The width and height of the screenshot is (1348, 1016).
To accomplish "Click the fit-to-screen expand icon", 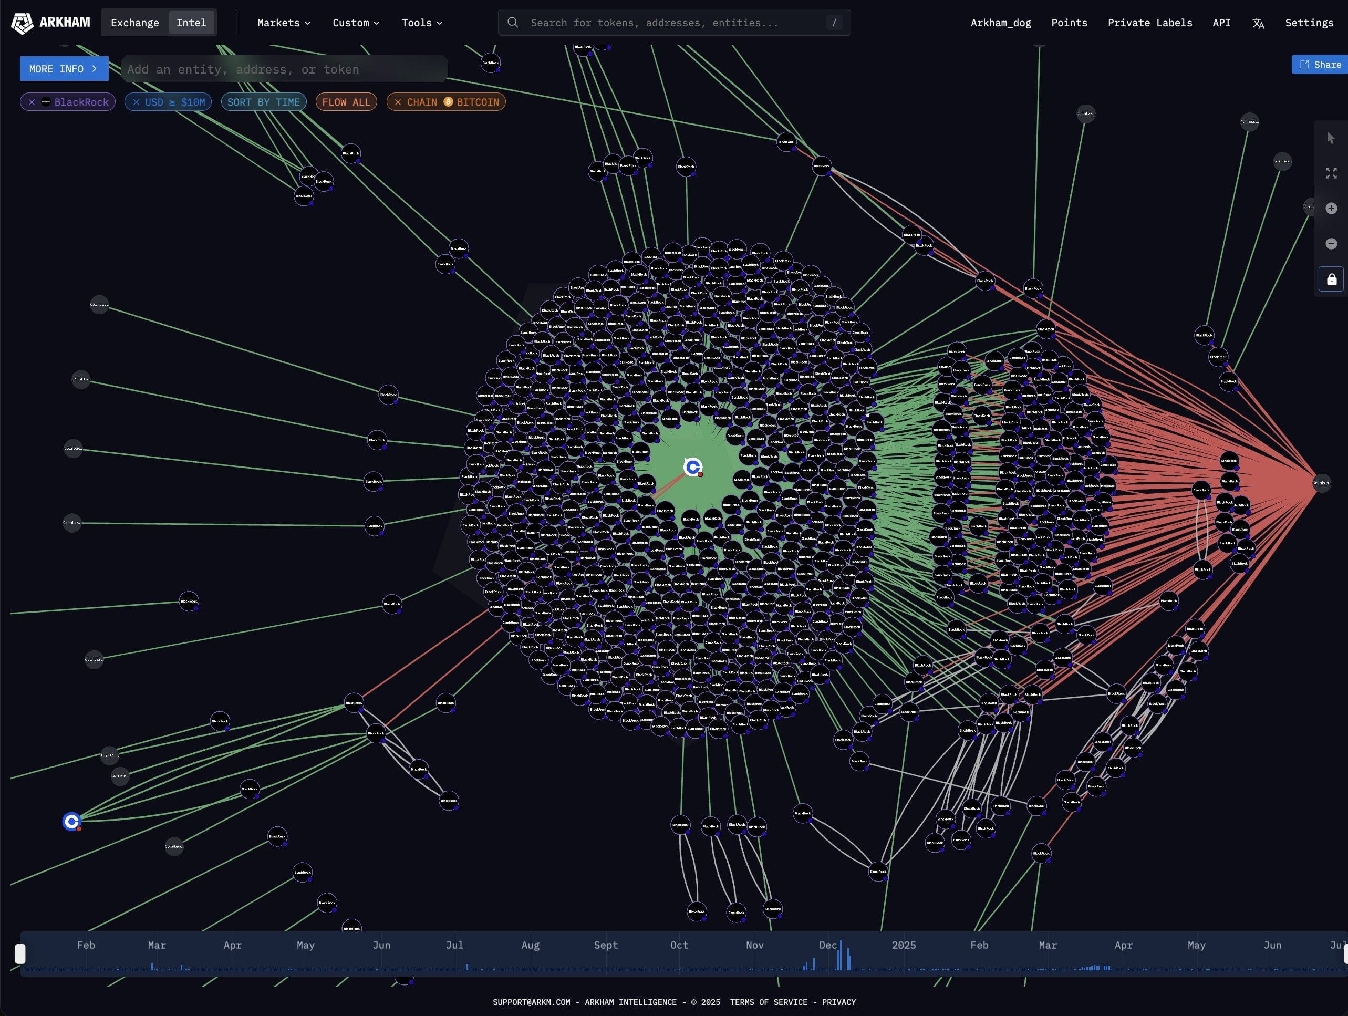I will (x=1331, y=173).
